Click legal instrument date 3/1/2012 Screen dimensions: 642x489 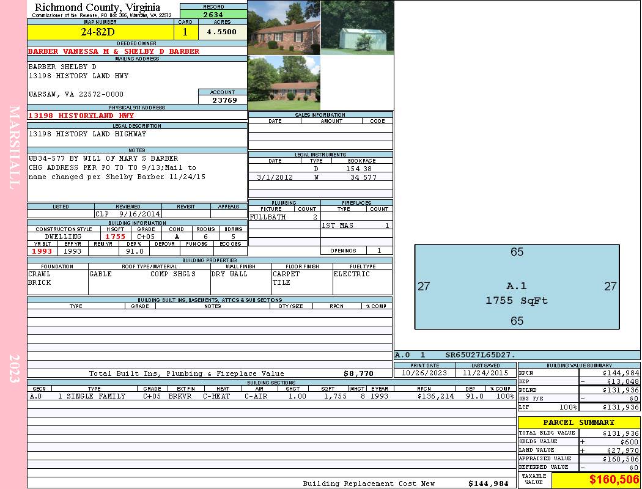click(x=275, y=177)
